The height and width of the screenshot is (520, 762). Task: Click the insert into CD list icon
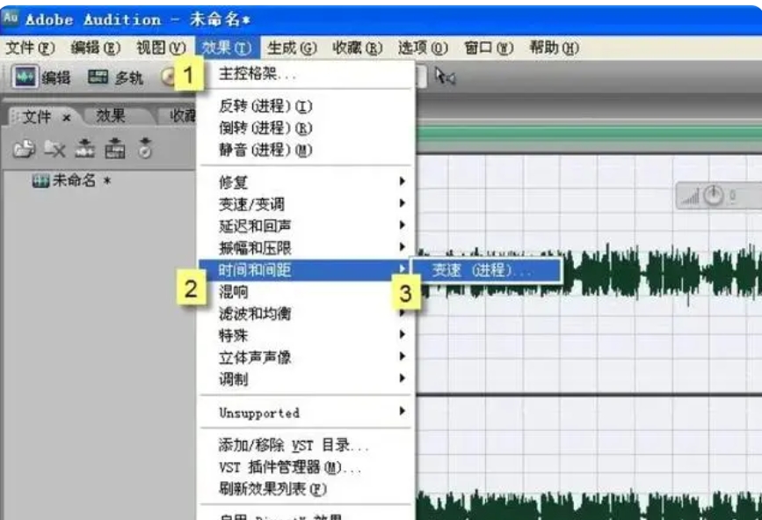145,149
